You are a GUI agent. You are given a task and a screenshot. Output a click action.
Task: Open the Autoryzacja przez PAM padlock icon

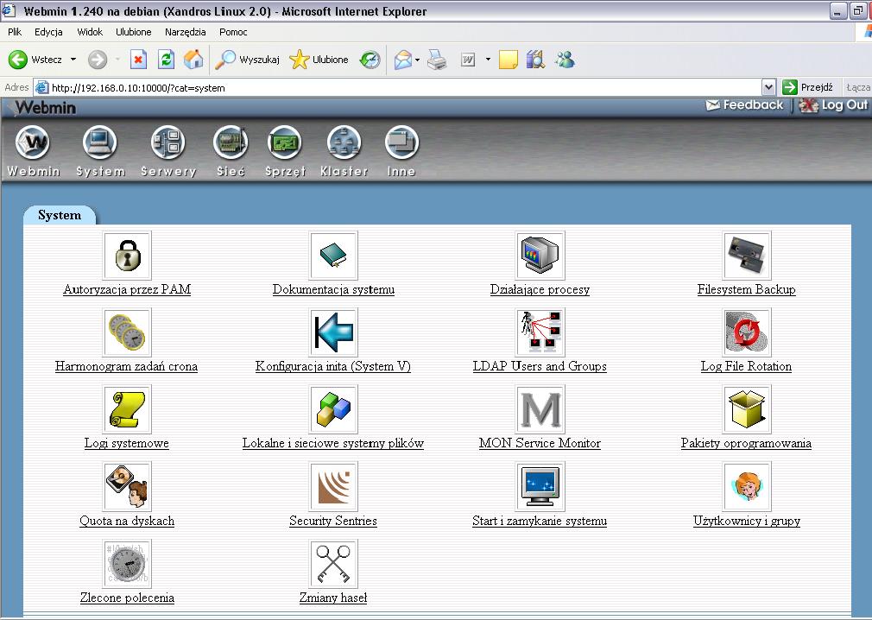[x=128, y=256]
